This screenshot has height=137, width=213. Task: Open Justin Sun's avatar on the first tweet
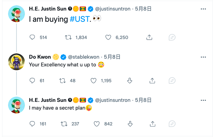point(16,14)
